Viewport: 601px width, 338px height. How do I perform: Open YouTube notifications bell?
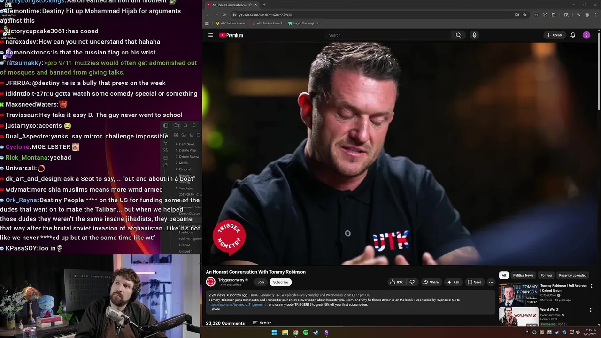click(573, 35)
